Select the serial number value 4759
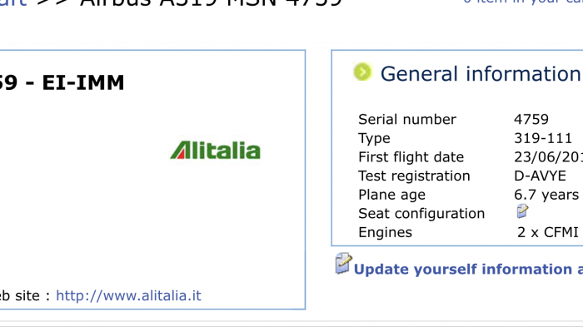583x327 pixels. click(x=531, y=119)
